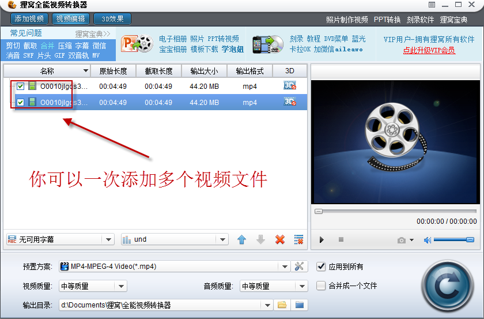
Task: Move the selected video up with the blue arrow
Action: pos(241,239)
